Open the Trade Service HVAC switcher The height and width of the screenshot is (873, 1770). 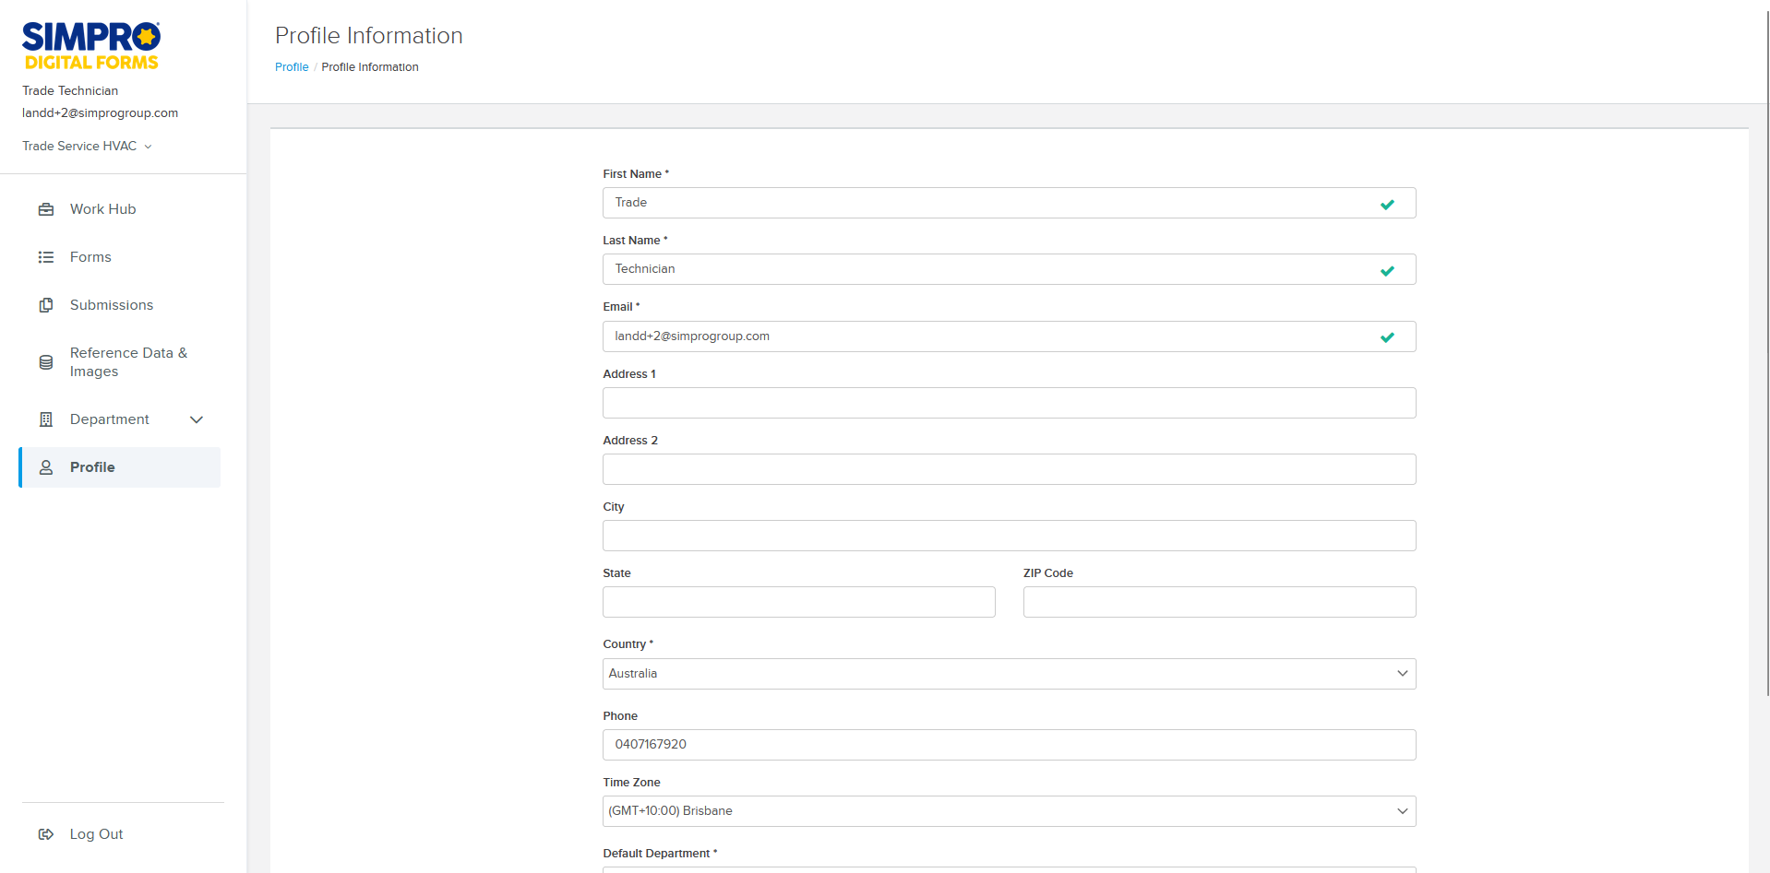(x=87, y=146)
